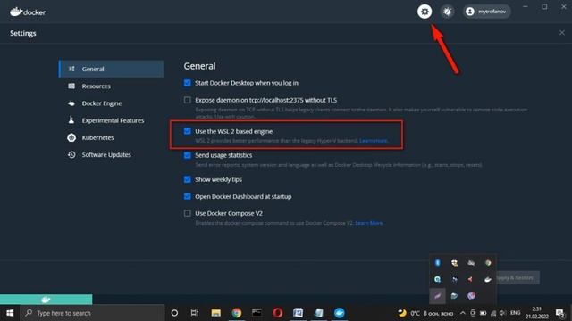Open Task View on the taskbar
This screenshot has width=572, height=321.
(x=195, y=313)
